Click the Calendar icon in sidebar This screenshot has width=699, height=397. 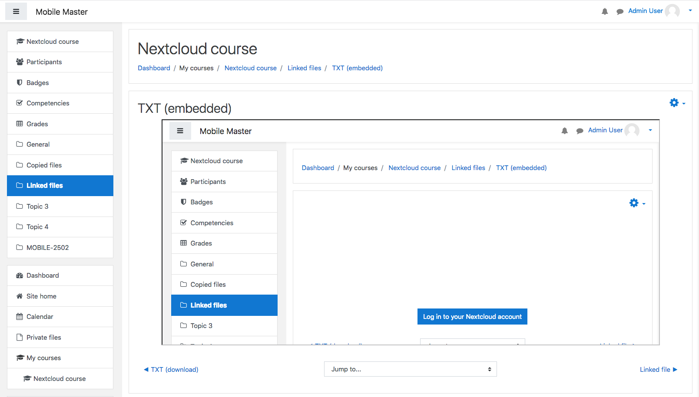[x=20, y=317]
